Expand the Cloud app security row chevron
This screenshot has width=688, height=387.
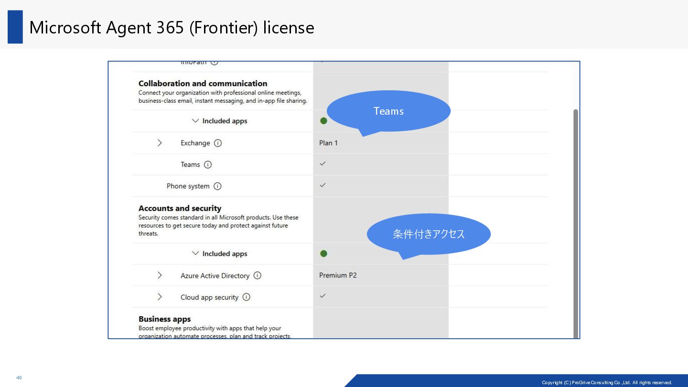coord(160,297)
